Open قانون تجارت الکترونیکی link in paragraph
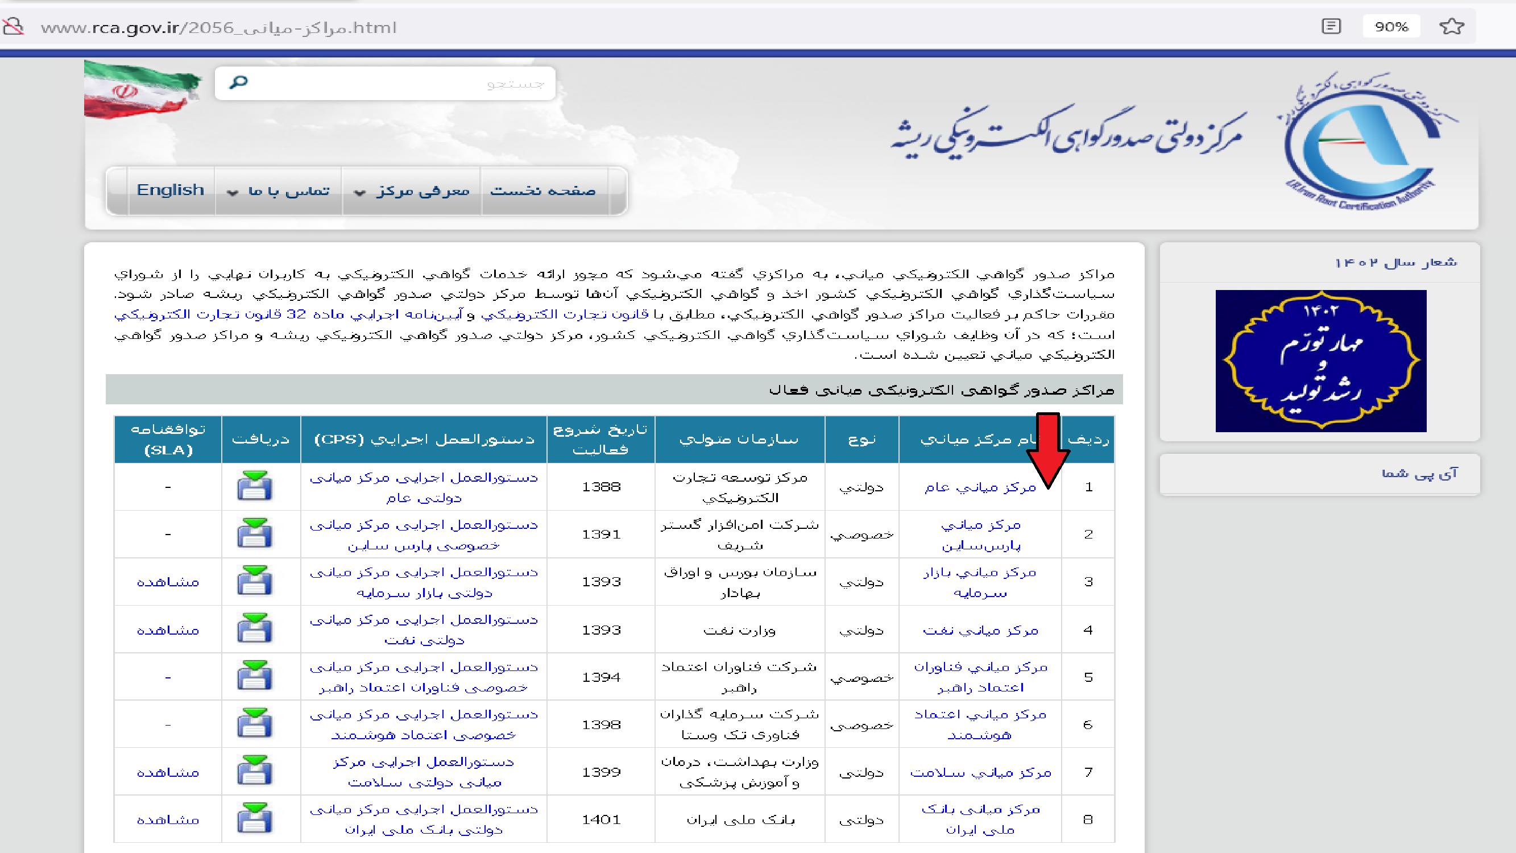This screenshot has height=853, width=1516. pyautogui.click(x=565, y=314)
